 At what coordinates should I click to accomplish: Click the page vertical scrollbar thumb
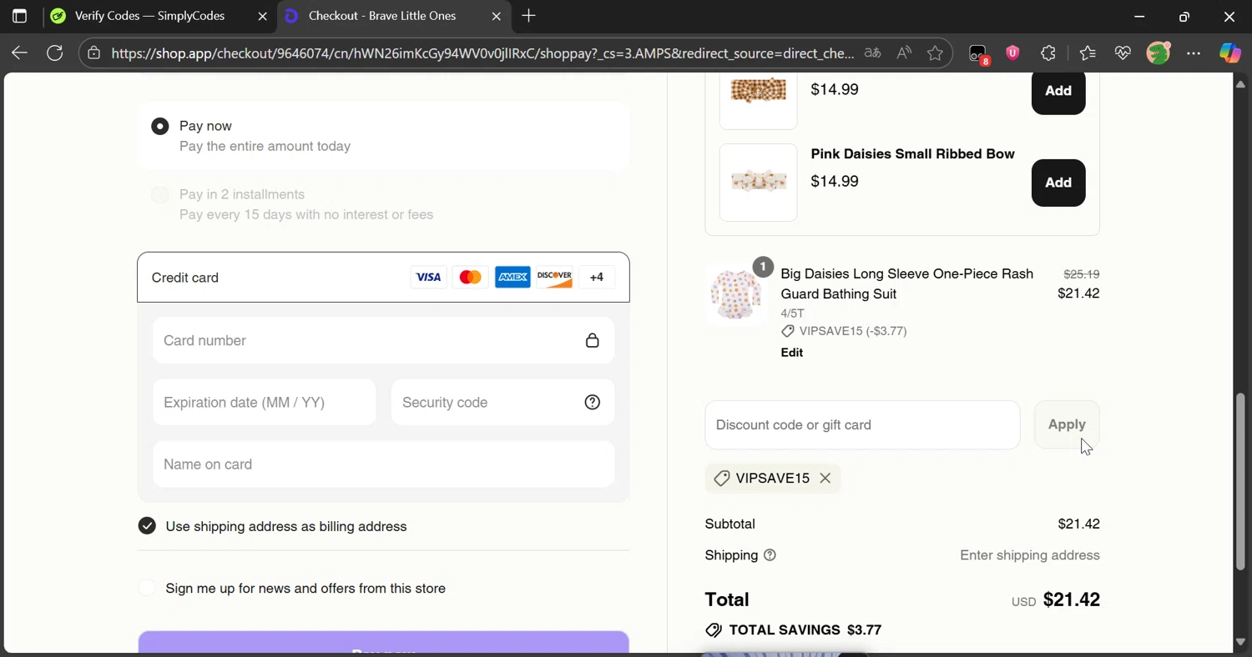pos(1240,481)
